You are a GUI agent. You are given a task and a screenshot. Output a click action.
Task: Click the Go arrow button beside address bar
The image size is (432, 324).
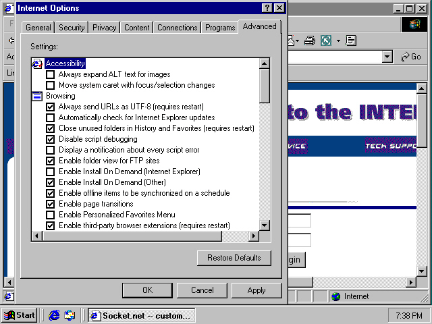point(411,57)
